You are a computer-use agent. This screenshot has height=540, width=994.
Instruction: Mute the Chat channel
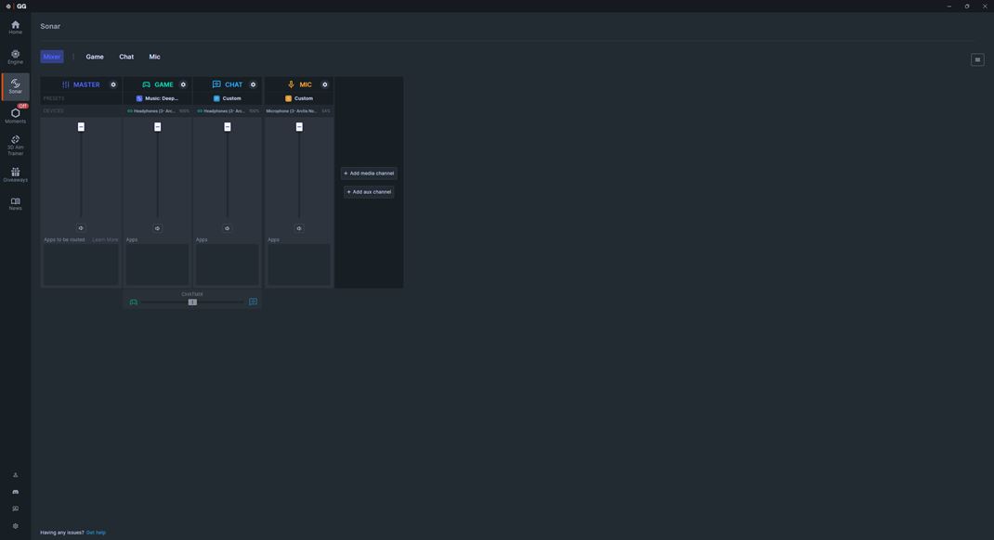point(227,228)
